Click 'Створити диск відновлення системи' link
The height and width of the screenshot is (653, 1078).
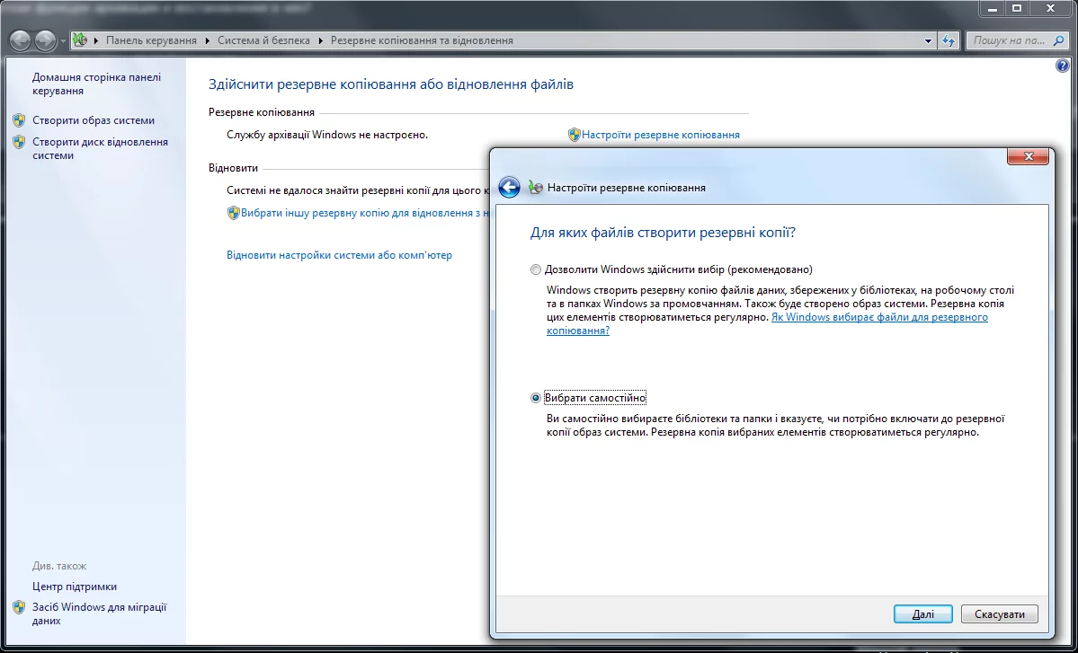click(101, 148)
